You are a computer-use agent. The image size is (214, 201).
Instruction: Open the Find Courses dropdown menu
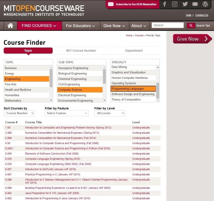[39, 26]
